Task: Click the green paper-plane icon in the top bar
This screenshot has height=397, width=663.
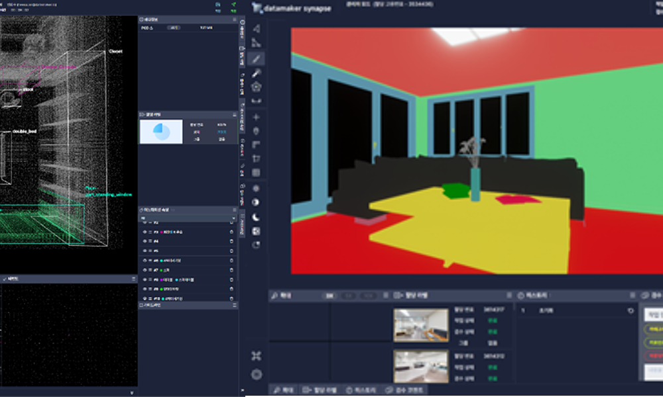Action: tap(233, 5)
